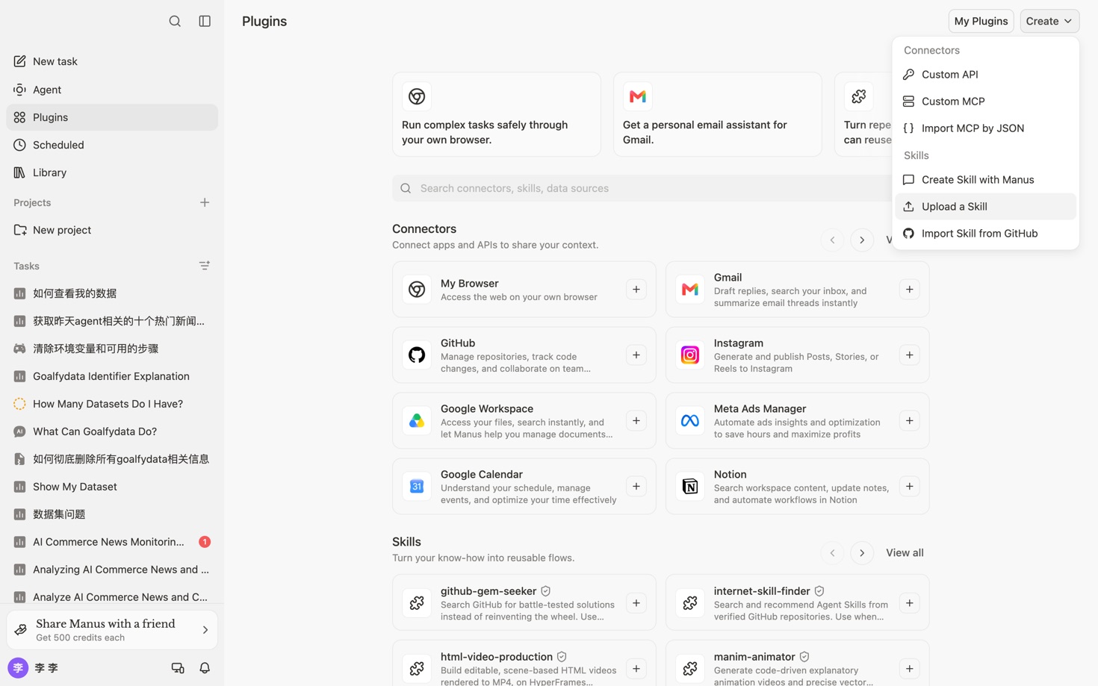Add the Meta Ads Manager connector
This screenshot has width=1098, height=686.
(x=910, y=421)
